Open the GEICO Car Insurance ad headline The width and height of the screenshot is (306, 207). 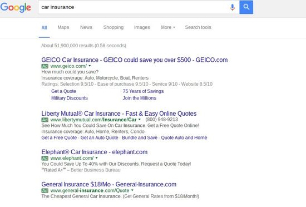(x=135, y=60)
